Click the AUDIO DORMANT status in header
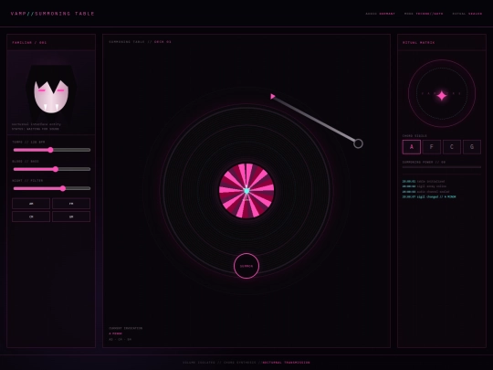 pyautogui.click(x=380, y=14)
